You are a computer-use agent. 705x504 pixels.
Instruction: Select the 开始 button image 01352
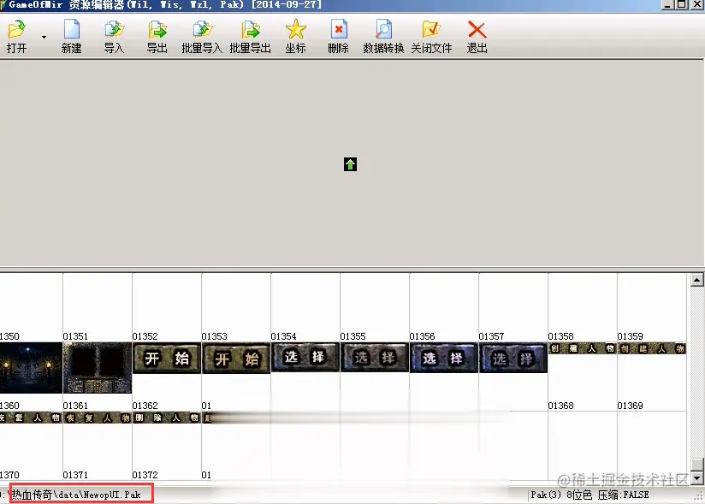[167, 358]
